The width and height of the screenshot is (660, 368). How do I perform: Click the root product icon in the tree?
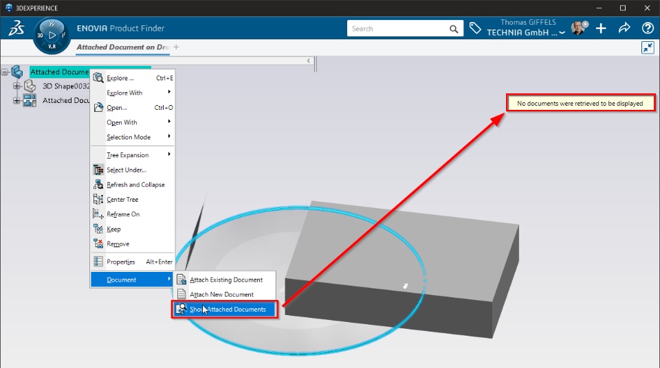(x=17, y=72)
